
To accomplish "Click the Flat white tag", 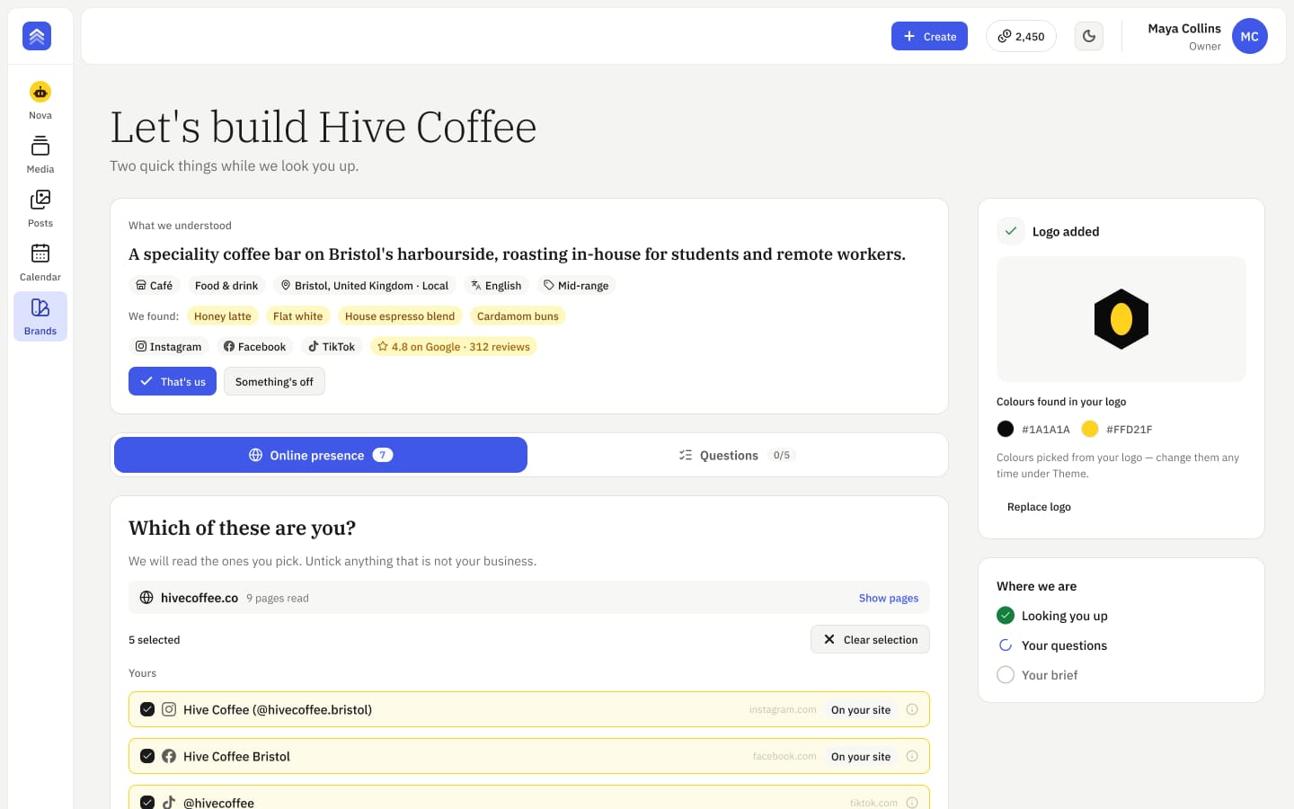I will tap(297, 316).
